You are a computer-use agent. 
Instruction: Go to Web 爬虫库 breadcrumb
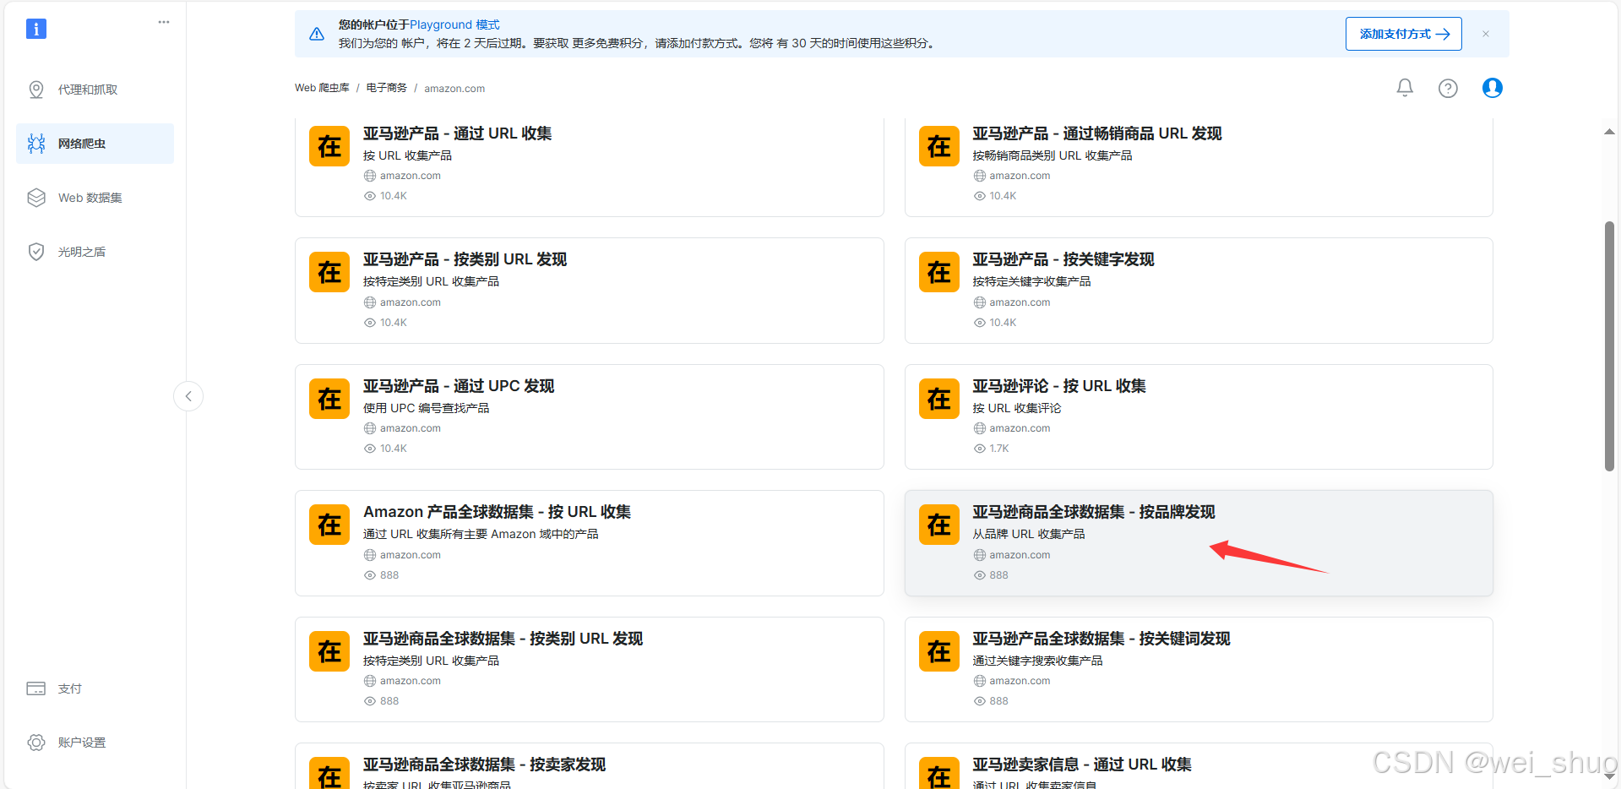322,88
